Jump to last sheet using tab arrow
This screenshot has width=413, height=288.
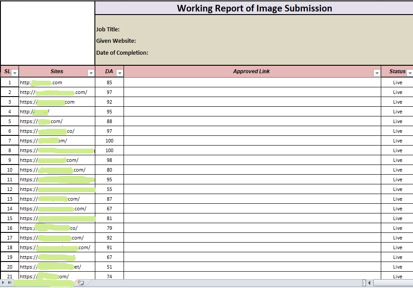click(x=10, y=282)
